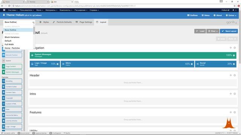Open the Пользователи menu
241x135 pixels.
click(27, 10)
